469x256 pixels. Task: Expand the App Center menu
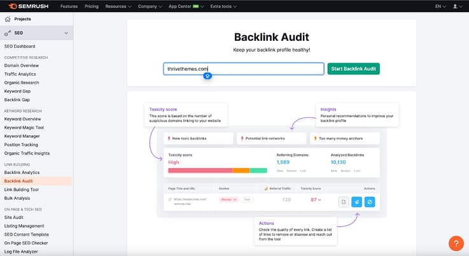tap(186, 6)
